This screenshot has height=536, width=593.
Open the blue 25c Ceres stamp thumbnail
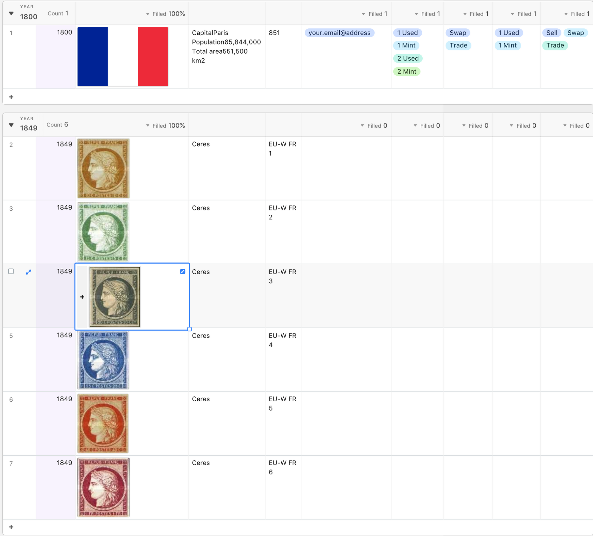[x=103, y=360]
